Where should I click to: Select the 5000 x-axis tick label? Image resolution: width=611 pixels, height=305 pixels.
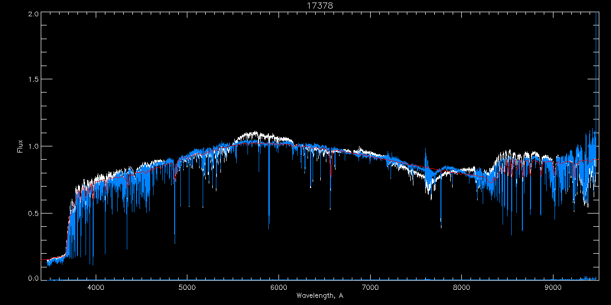point(187,287)
